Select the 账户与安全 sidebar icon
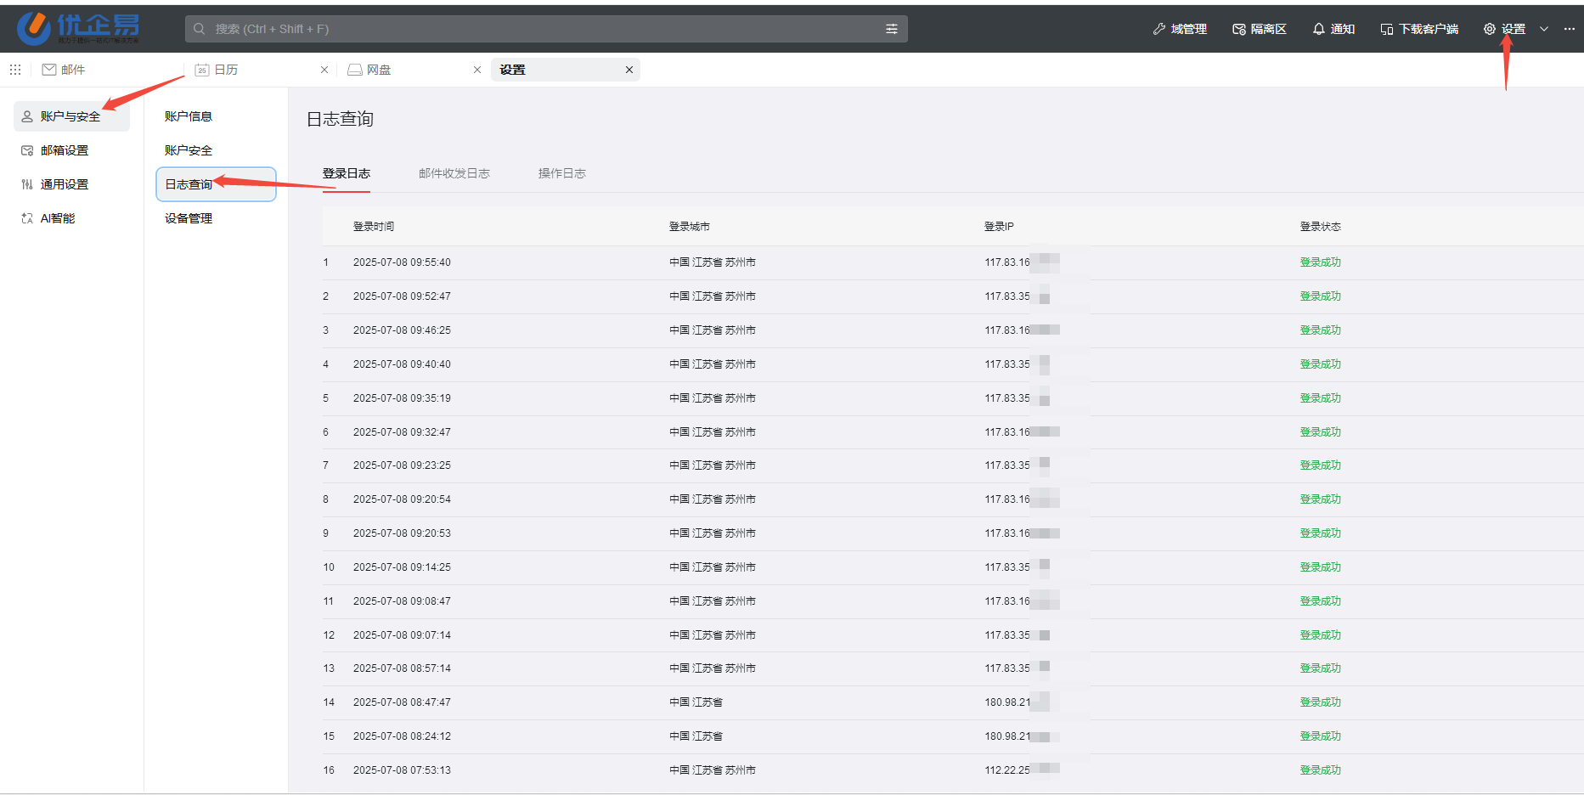This screenshot has width=1584, height=795. 26,116
